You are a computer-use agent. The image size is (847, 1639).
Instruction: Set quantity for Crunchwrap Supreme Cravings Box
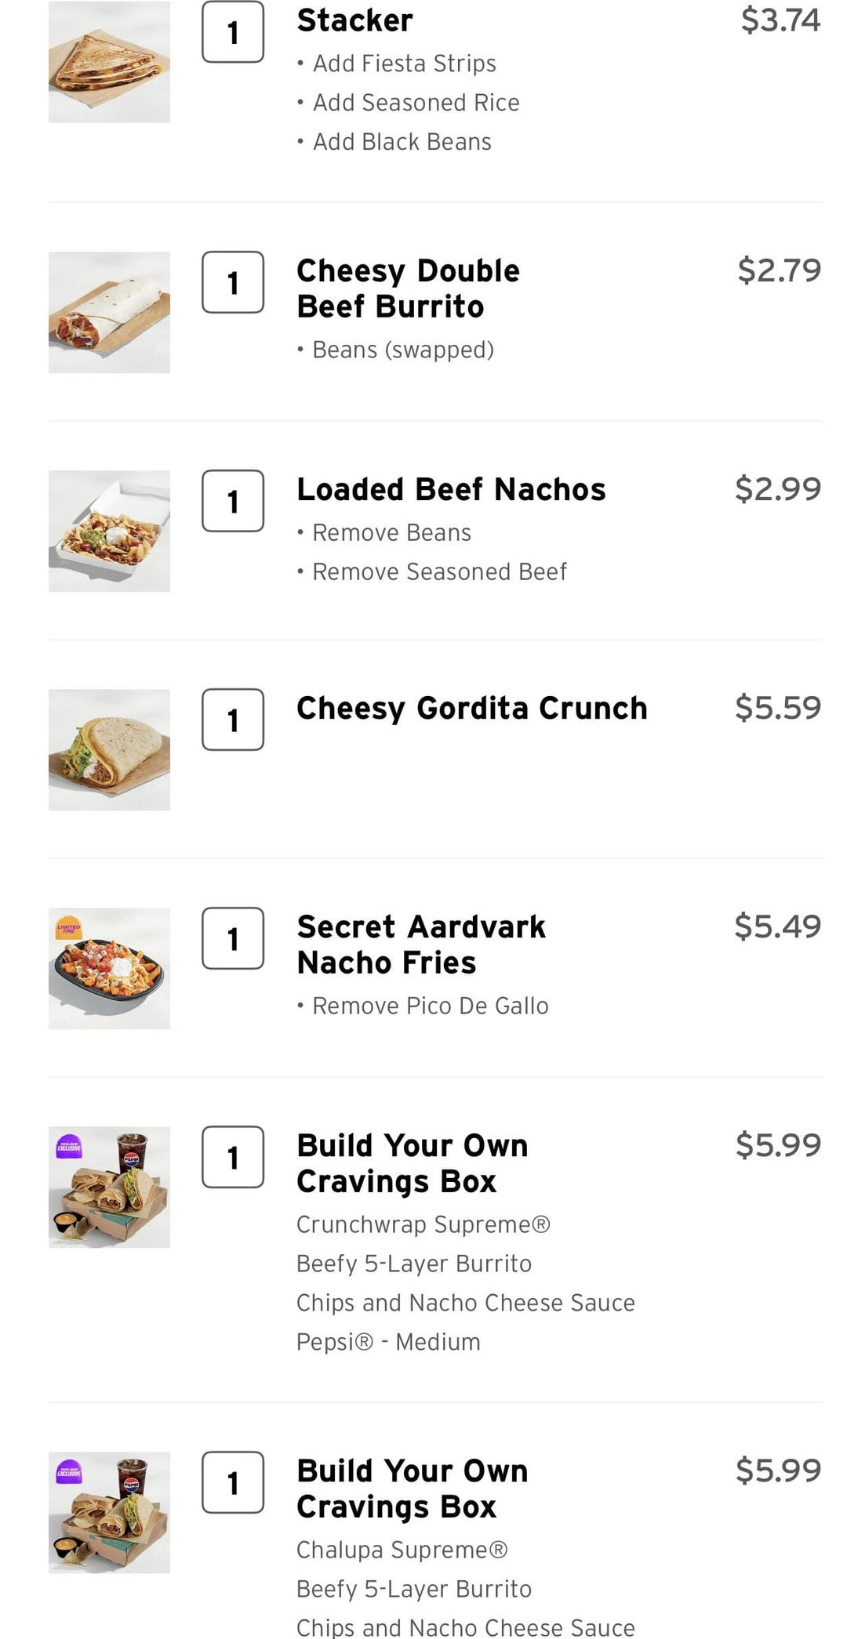click(233, 1157)
